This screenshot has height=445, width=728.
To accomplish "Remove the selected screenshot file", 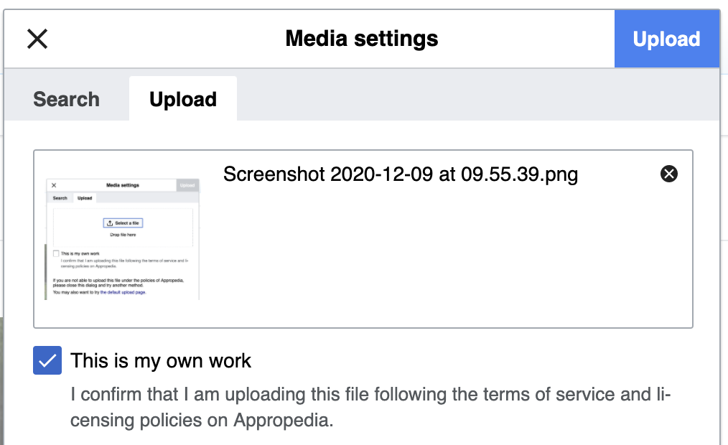I will coord(668,174).
